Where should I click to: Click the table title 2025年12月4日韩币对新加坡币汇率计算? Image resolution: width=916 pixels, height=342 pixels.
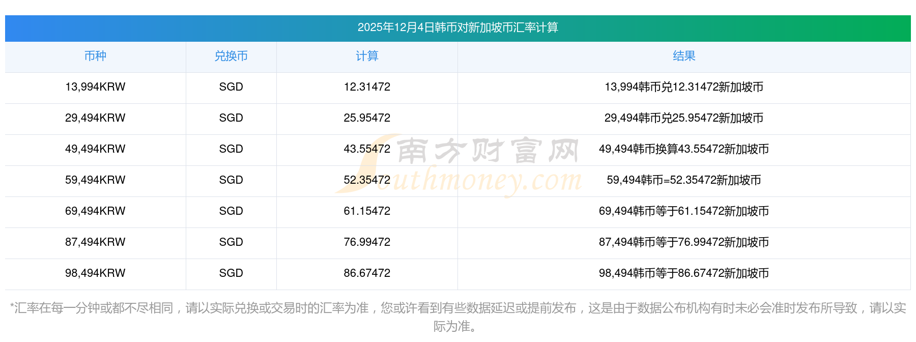(457, 27)
